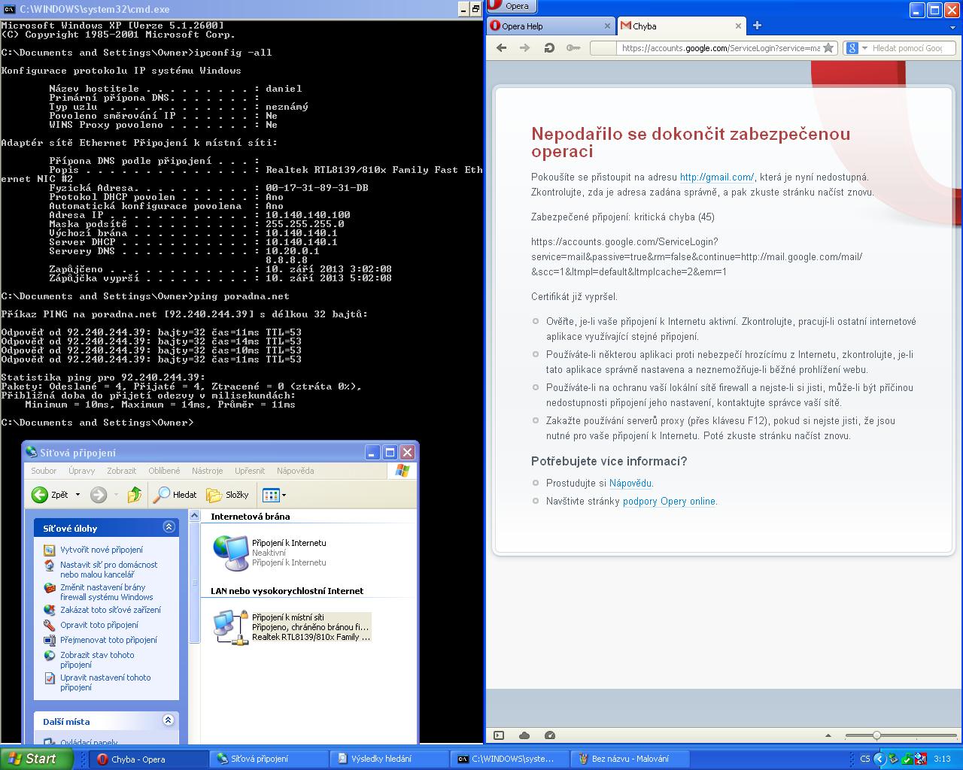The image size is (963, 770).
Task: Bookmark page with the star icon
Action: tap(828, 47)
